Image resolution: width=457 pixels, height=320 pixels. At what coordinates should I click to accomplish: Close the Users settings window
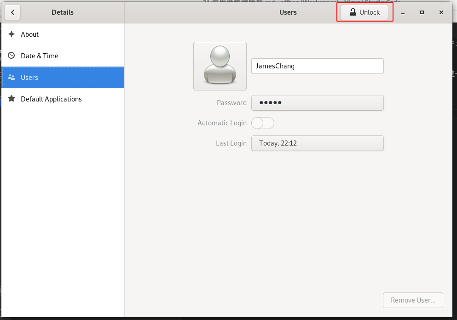(x=441, y=12)
